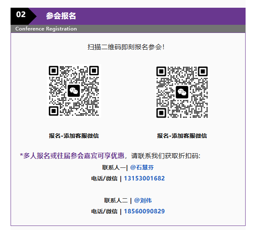Select the right QR code's top-right corner square
The height and width of the screenshot is (230, 259).
[202, 72]
